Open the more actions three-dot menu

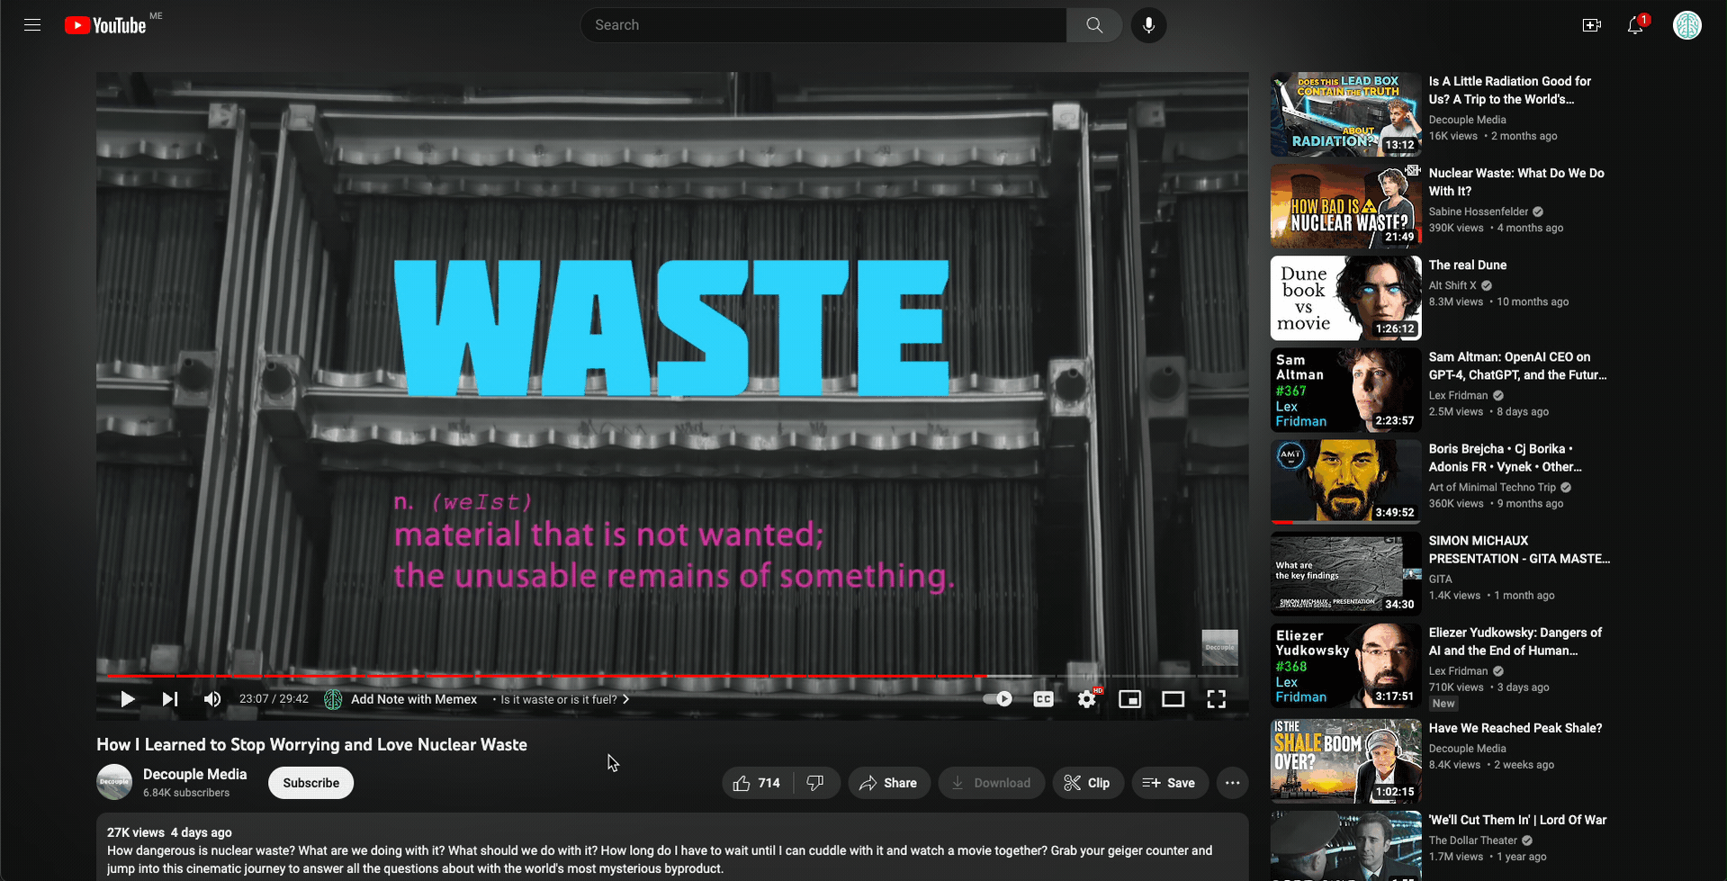[1232, 783]
